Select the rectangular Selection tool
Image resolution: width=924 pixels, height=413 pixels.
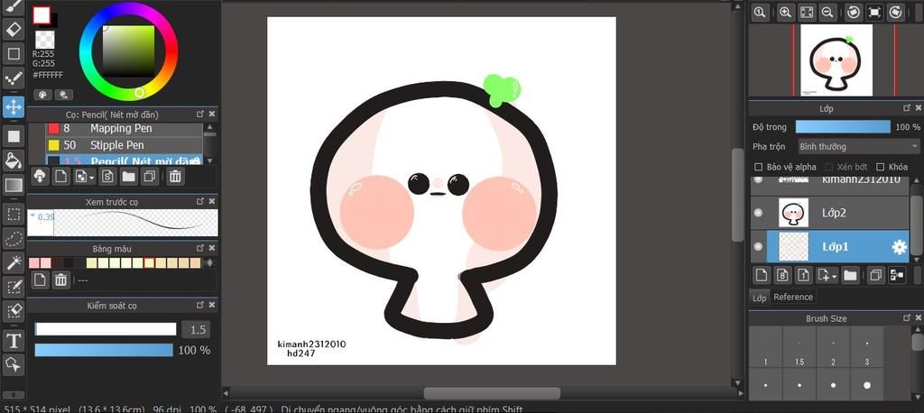pos(14,215)
